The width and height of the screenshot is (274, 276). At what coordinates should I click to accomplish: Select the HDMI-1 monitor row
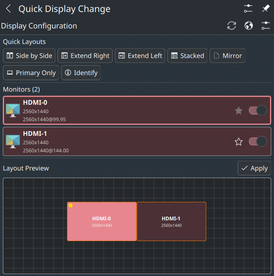137,141
